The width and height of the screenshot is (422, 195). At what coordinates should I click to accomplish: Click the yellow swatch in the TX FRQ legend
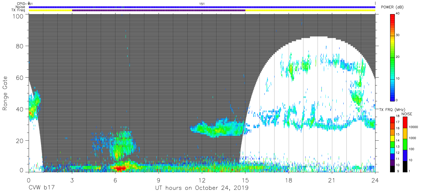tap(392, 138)
